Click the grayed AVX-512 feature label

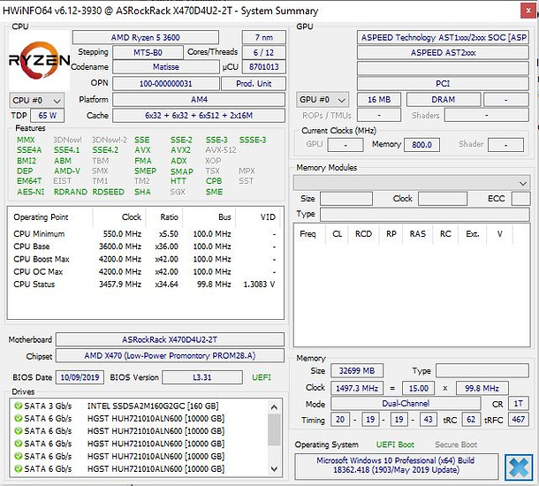pyautogui.click(x=221, y=150)
